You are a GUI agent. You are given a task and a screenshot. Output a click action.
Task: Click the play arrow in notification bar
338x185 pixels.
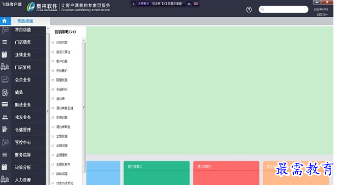133,4
